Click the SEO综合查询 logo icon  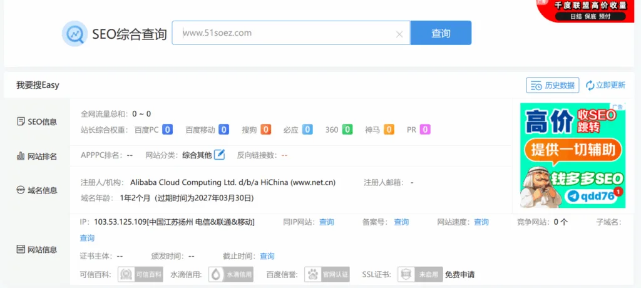74,34
